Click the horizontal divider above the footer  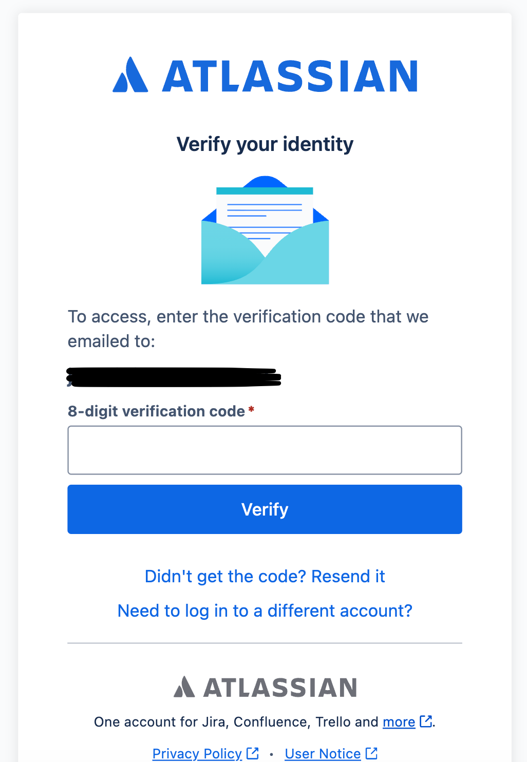click(x=265, y=643)
